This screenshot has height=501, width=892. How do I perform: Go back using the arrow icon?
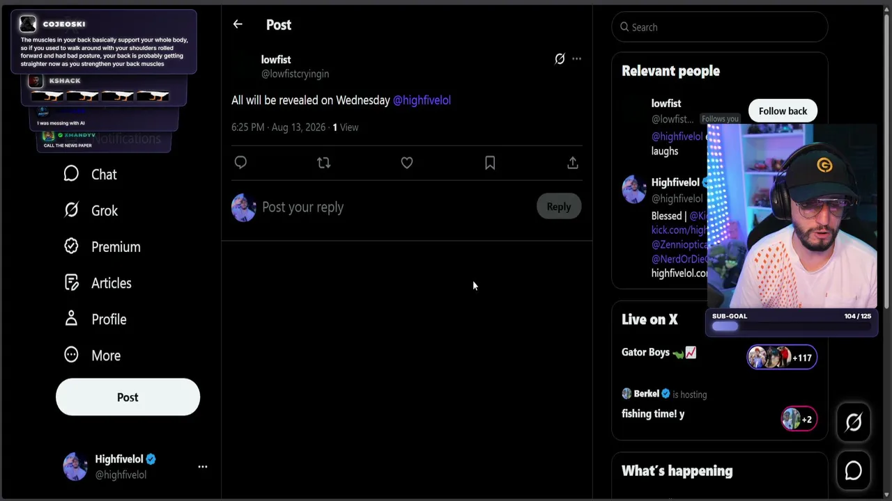click(x=238, y=24)
